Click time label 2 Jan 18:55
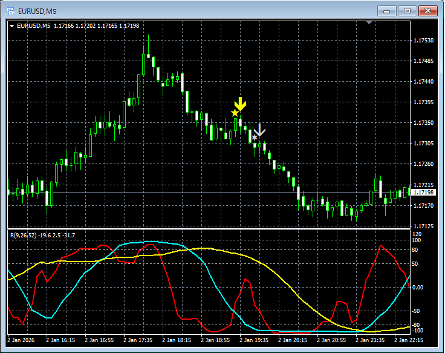Image resolution: width=445 pixels, height=353 pixels. (x=215, y=340)
